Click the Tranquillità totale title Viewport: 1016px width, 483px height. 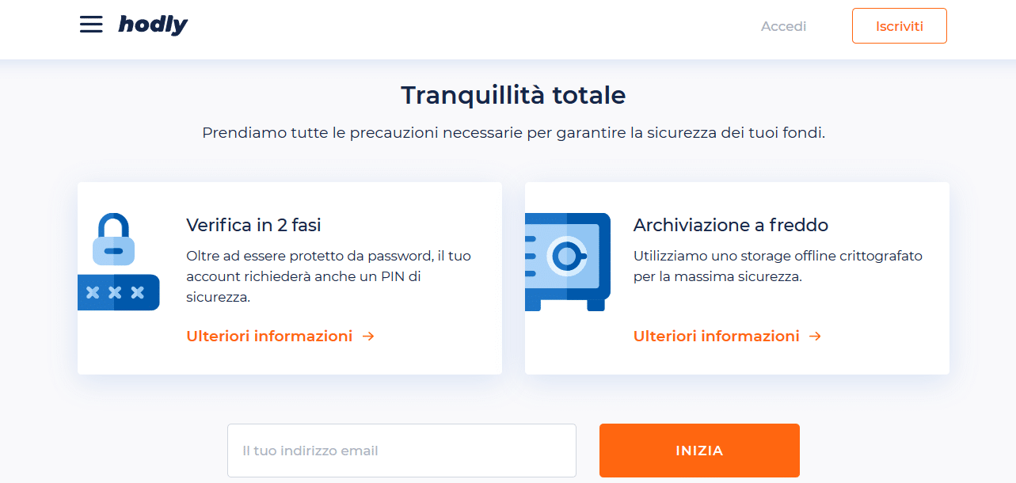click(x=513, y=95)
